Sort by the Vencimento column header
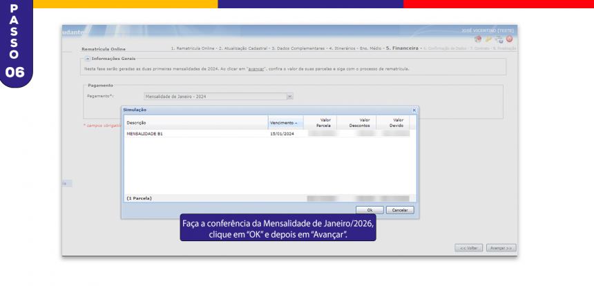594x286 pixels. pos(286,123)
